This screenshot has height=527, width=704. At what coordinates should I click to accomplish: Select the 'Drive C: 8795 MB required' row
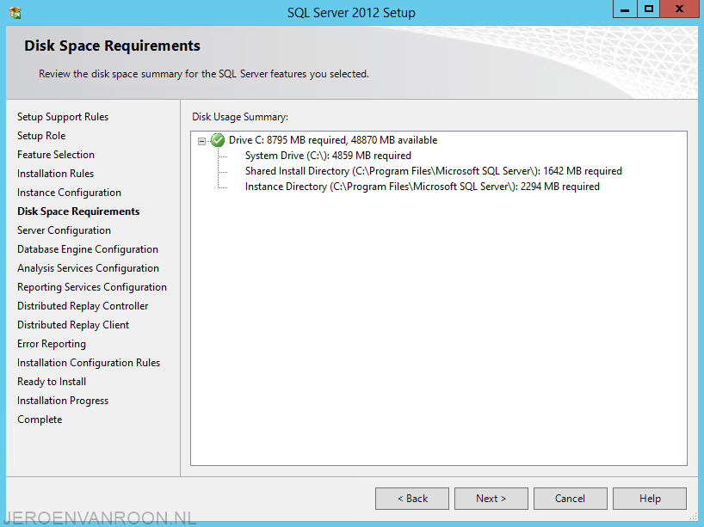pyautogui.click(x=333, y=140)
